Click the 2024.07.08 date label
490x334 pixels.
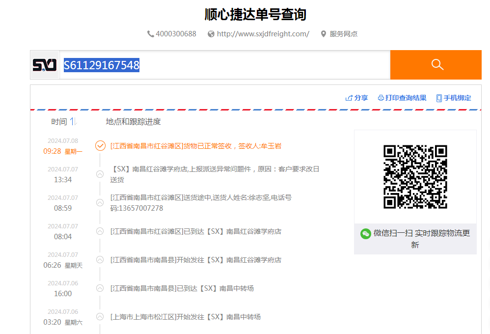tap(63, 141)
